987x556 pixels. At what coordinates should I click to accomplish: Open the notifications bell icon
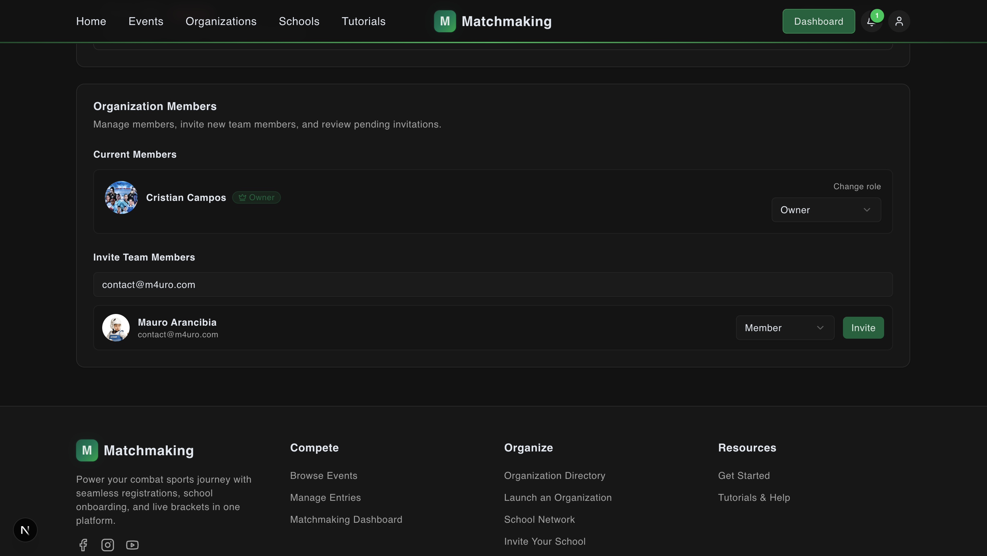(871, 22)
